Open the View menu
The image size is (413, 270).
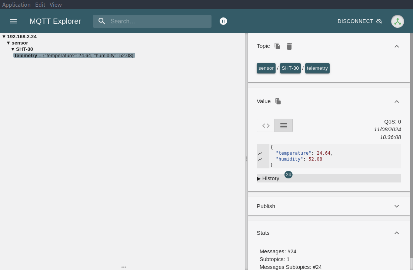tap(56, 4)
